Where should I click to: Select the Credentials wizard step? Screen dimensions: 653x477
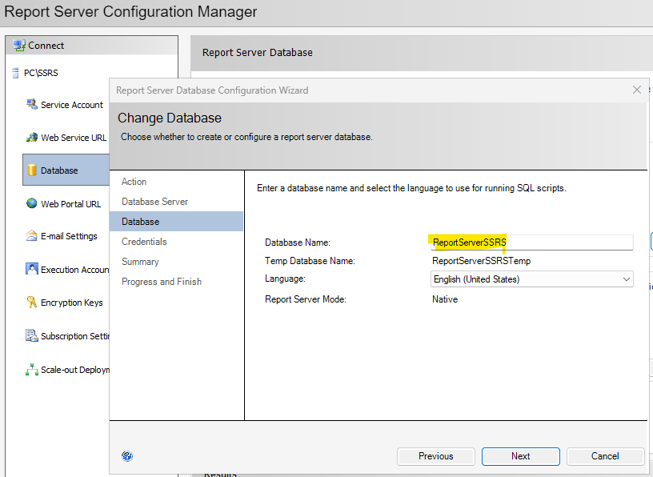tap(144, 242)
